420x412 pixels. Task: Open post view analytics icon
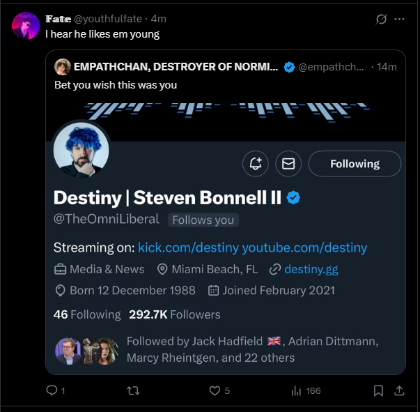coord(296,391)
